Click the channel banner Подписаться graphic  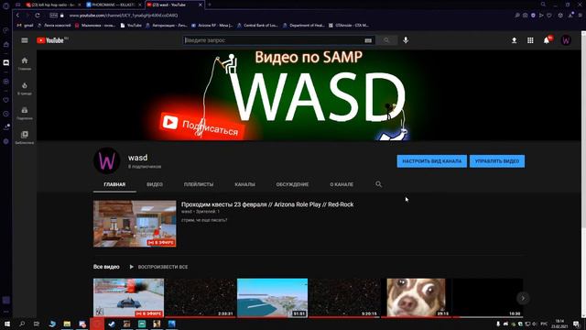click(201, 126)
